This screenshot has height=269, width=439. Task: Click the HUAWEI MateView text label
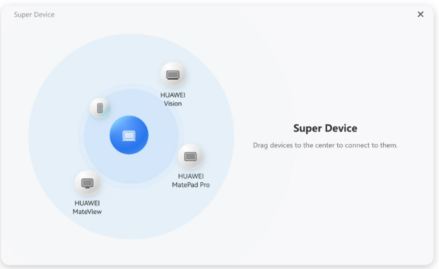[88, 207]
